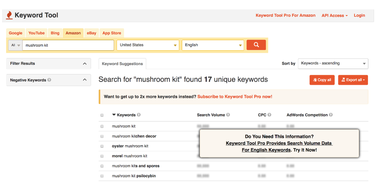The height and width of the screenshot is (185, 386).
Task: Switch to the App Store tab
Action: coord(112,33)
